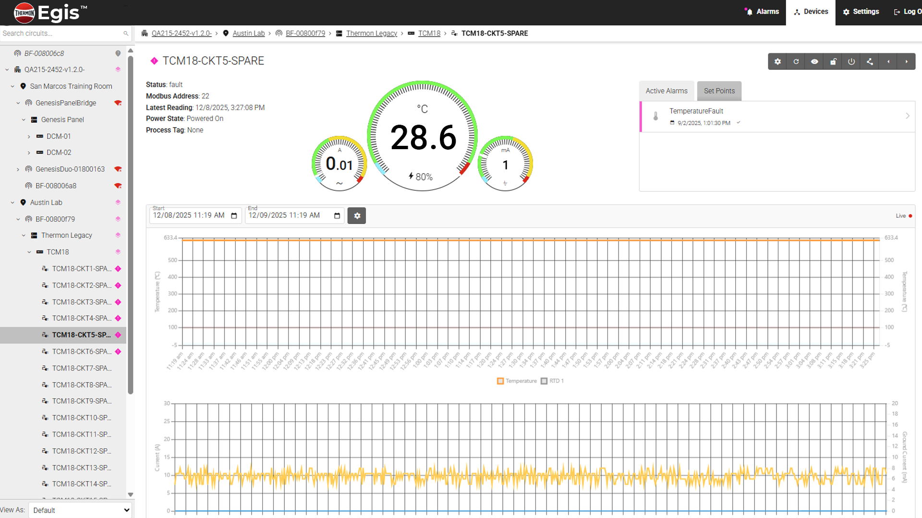The width and height of the screenshot is (922, 518).
Task: Open the TemperatureFault alarm entry
Action: tap(777, 116)
